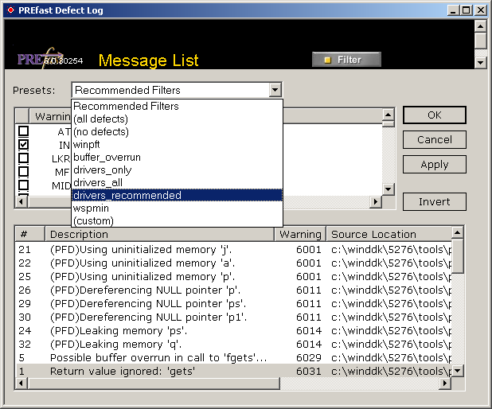This screenshot has height=409, width=492.
Task: Click the Invert button
Action: [434, 201]
